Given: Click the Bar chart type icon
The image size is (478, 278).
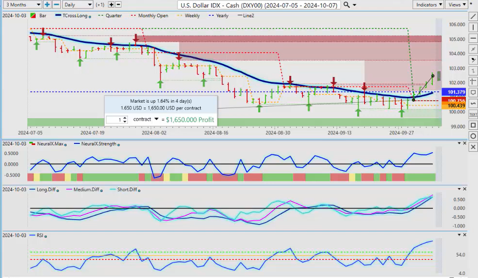Looking at the screenshot, I should click(x=33, y=16).
